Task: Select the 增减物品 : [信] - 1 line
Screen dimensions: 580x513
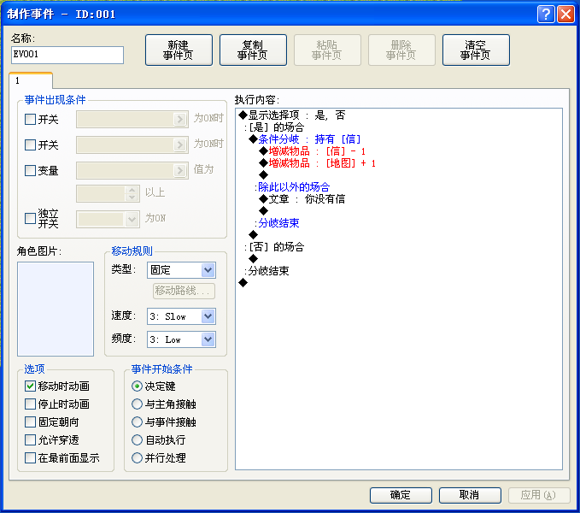Action: (x=313, y=151)
